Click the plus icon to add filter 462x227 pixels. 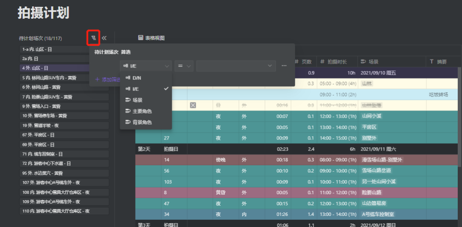[97, 79]
